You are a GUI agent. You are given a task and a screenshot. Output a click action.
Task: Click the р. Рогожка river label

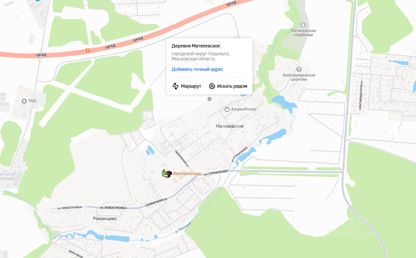pos(183,228)
